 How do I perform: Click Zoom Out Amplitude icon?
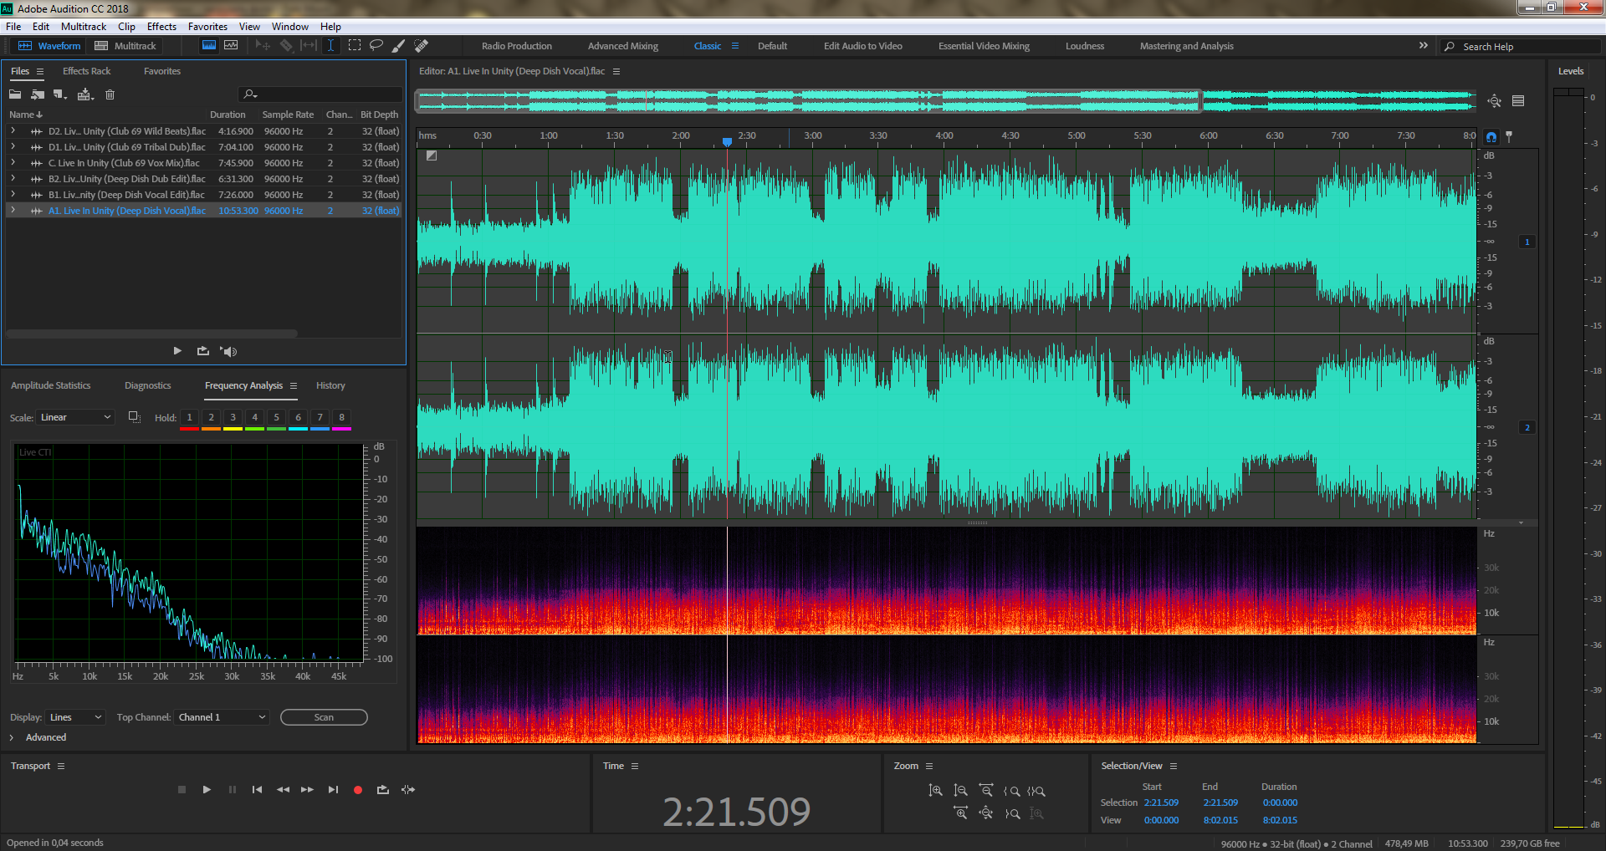point(960,791)
